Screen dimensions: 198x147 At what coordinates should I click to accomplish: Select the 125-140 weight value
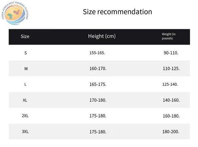click(x=170, y=84)
